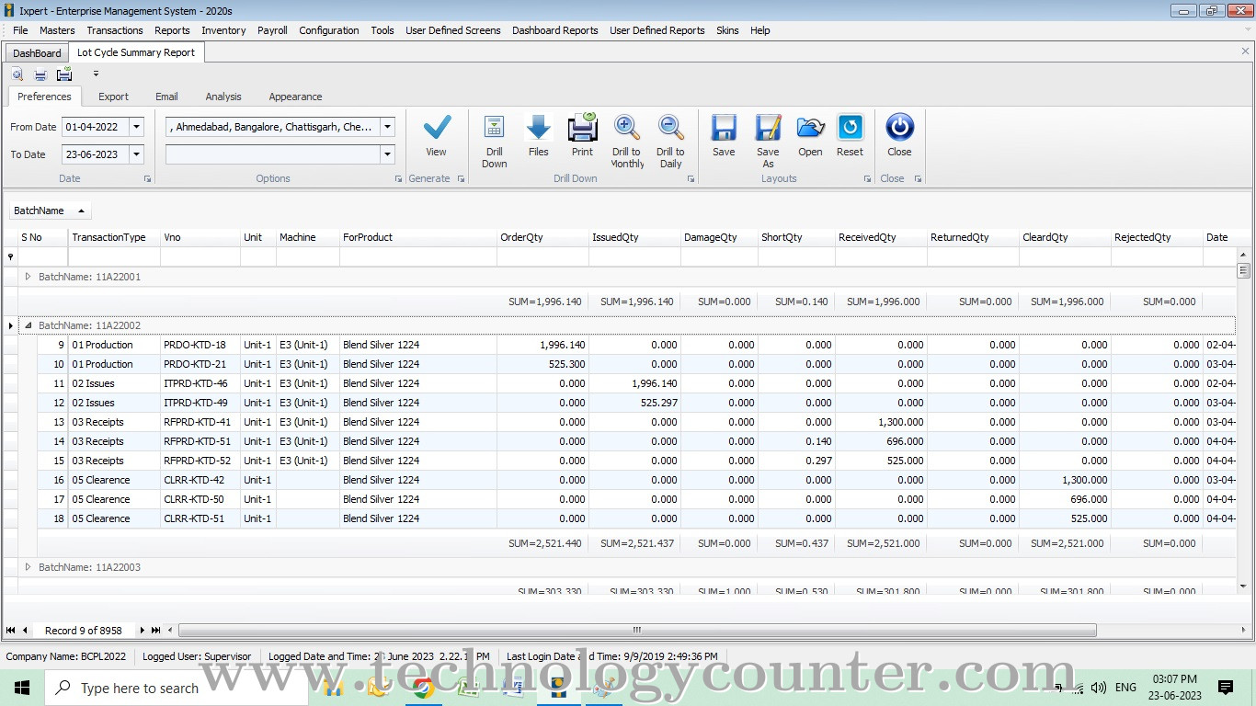Click the From Date field 01-04-2022
The image size is (1256, 706).
tap(96, 127)
